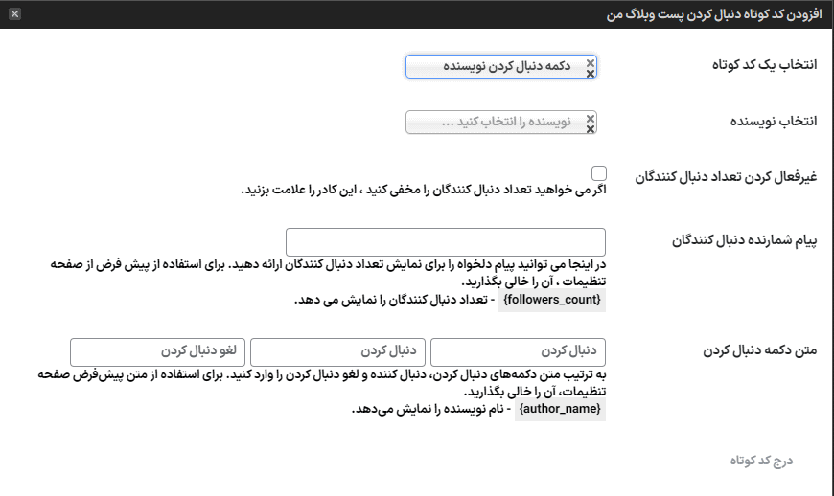
Task: Click the 'لغو دنبال کردن' text field
Action: point(158,351)
